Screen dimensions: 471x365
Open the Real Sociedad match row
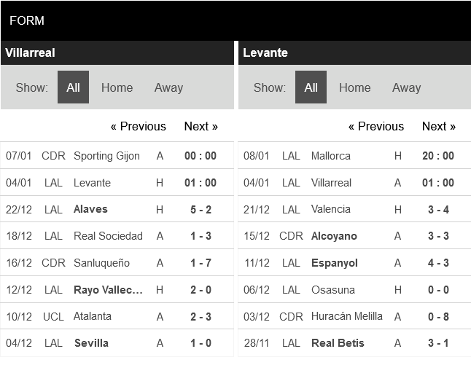pos(117,236)
